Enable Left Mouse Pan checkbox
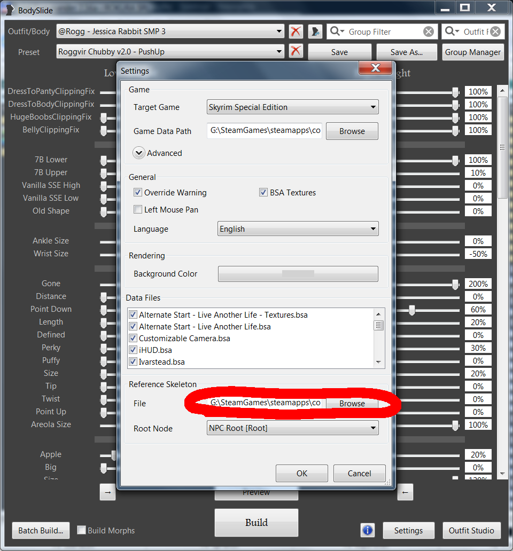Viewport: 513px width, 551px height. pyautogui.click(x=137, y=209)
